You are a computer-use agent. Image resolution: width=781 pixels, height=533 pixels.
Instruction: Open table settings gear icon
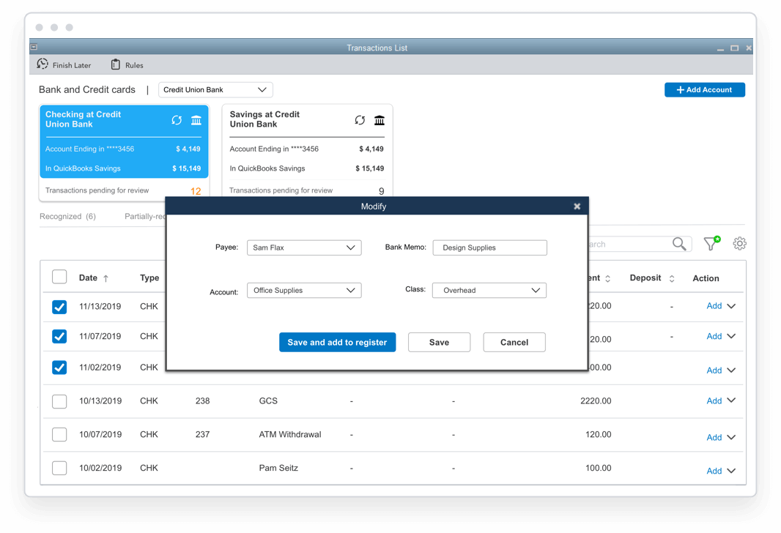click(x=739, y=244)
